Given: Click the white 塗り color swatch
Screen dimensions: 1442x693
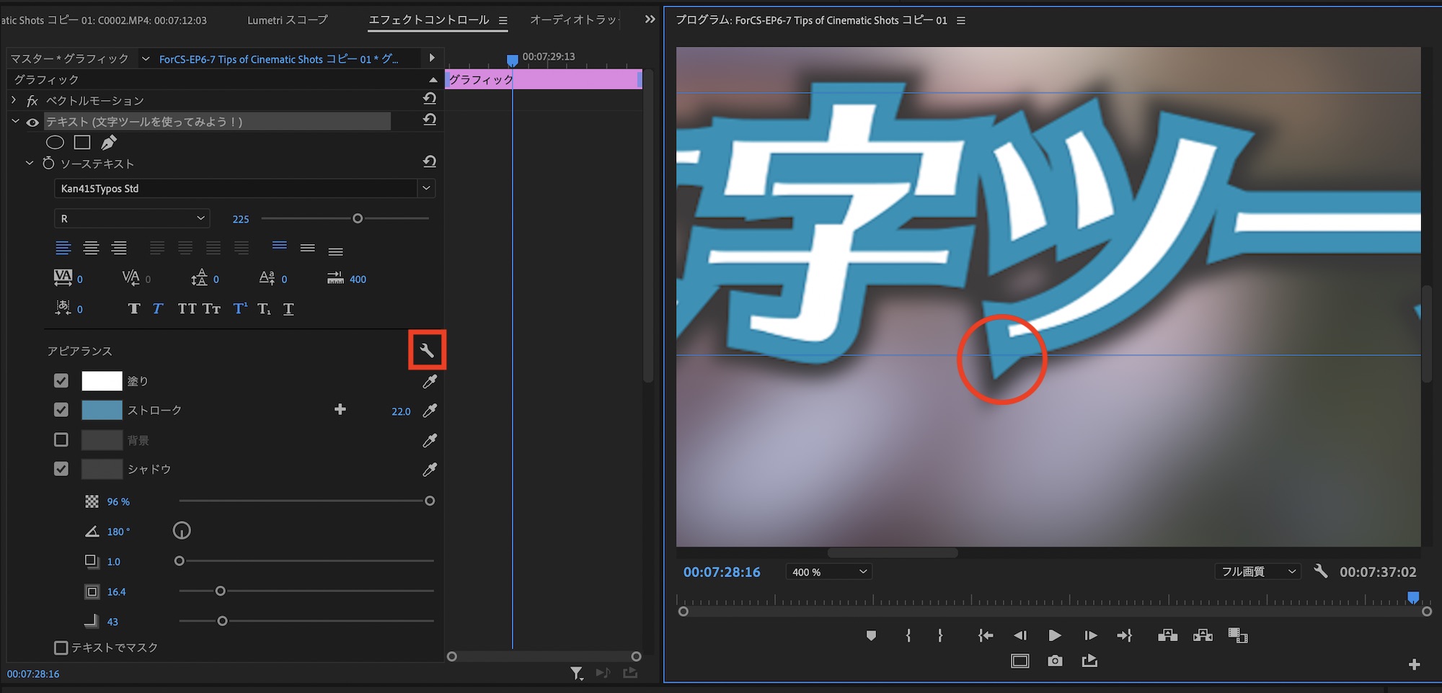Looking at the screenshot, I should [102, 381].
